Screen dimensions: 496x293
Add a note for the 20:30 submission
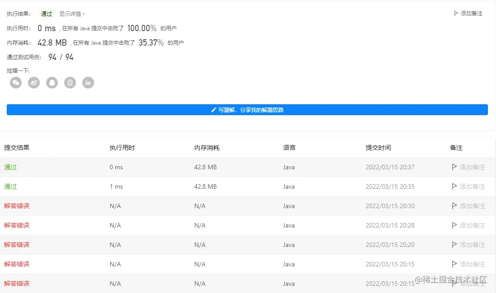(468, 206)
